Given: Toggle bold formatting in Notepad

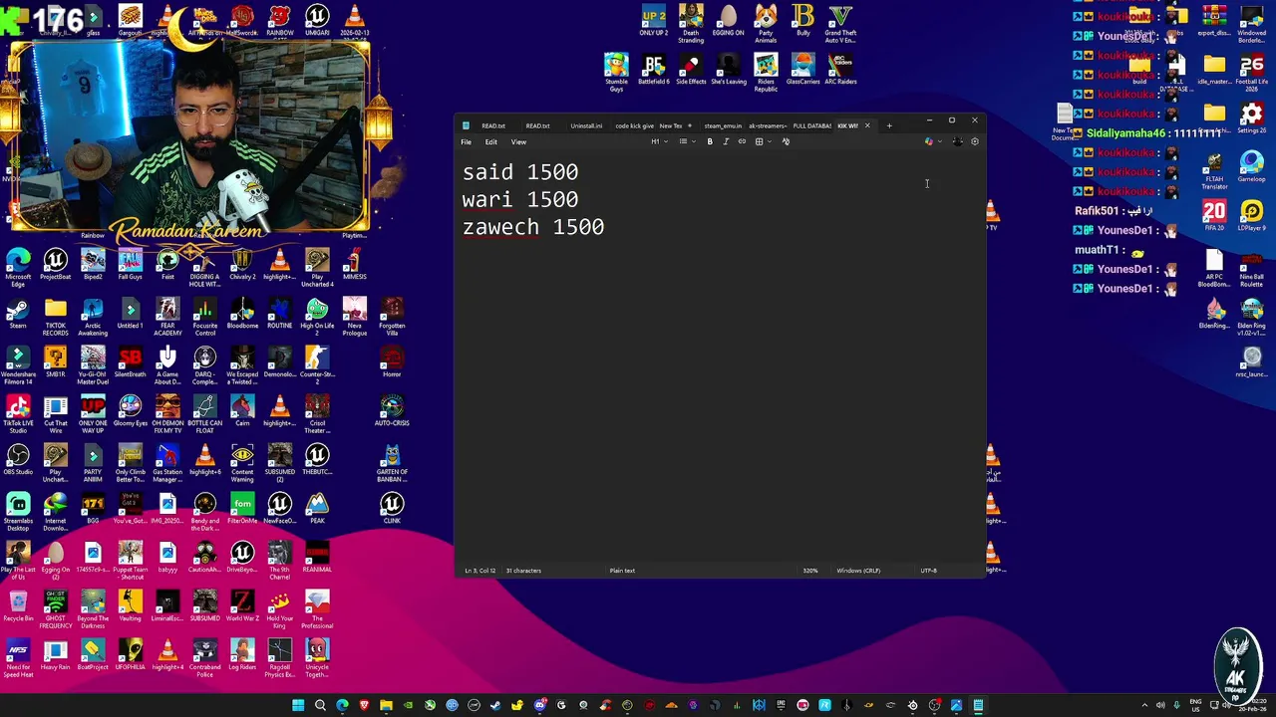Looking at the screenshot, I should coord(710,141).
